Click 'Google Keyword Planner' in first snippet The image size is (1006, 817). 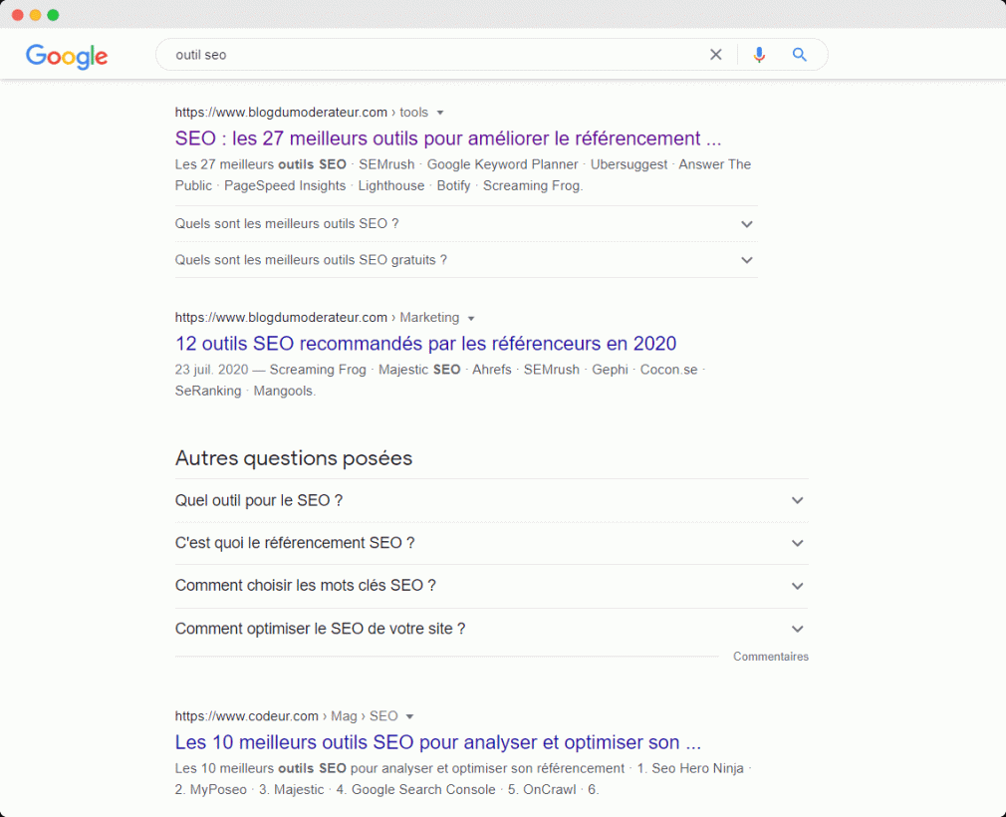pyautogui.click(x=502, y=165)
